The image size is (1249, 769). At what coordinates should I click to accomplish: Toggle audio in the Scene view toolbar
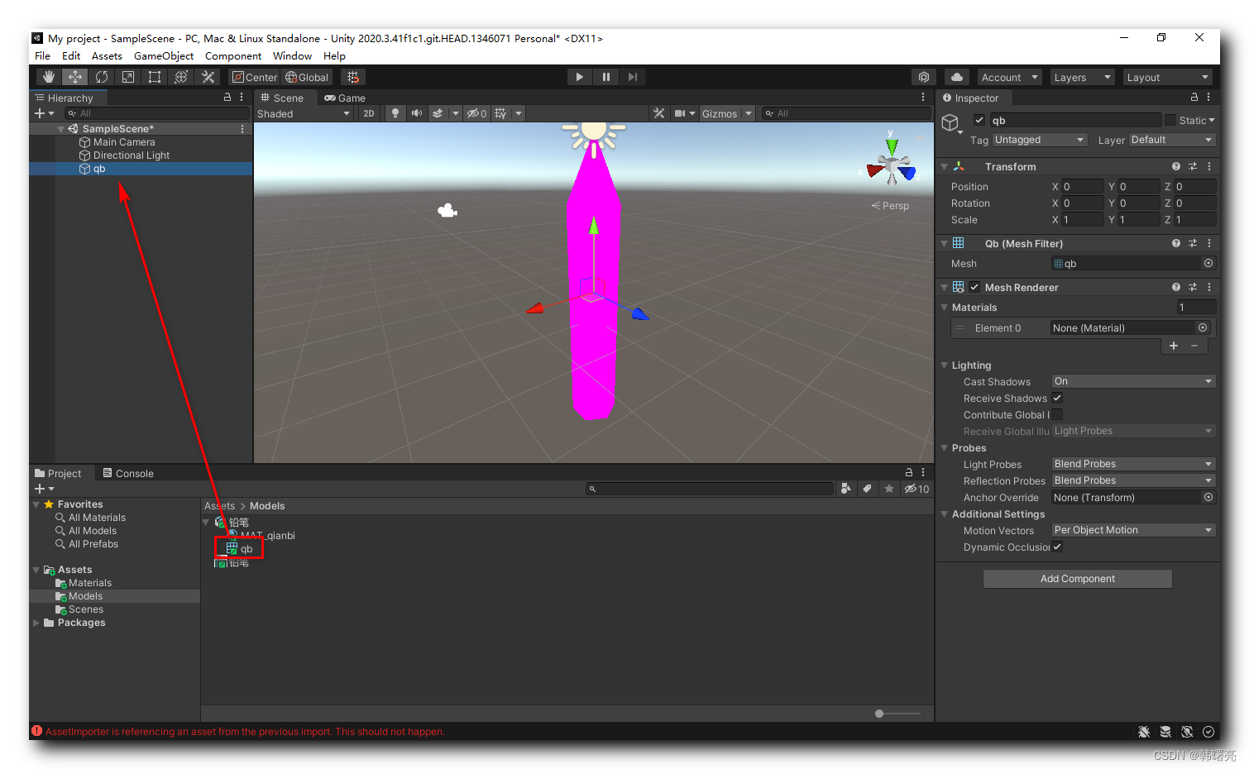[x=417, y=113]
